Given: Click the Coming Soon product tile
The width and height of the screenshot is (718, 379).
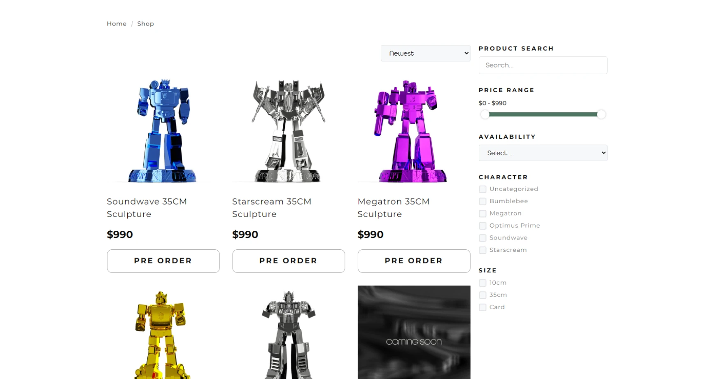Looking at the screenshot, I should (414, 332).
